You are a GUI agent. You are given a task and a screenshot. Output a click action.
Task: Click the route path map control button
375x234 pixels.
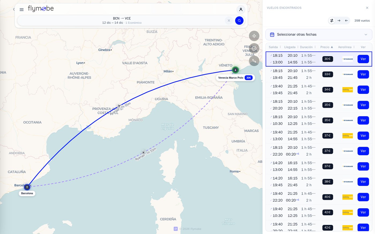(x=254, y=61)
